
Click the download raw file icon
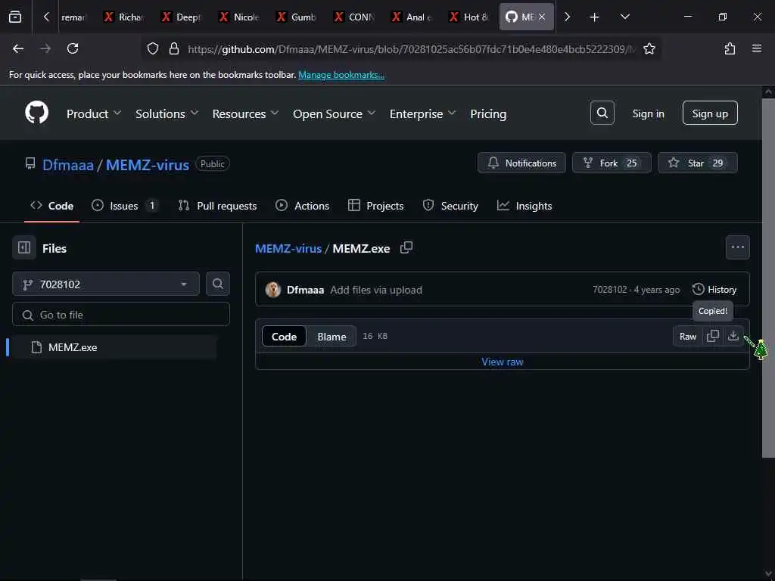click(733, 337)
